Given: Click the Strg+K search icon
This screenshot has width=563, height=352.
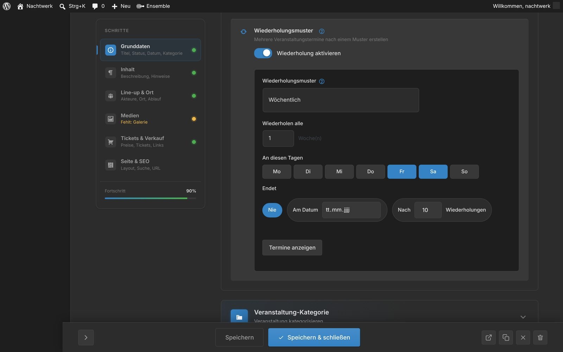Looking at the screenshot, I should (x=62, y=6).
